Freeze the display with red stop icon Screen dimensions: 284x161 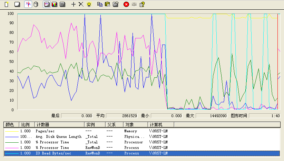[x=126, y=4]
